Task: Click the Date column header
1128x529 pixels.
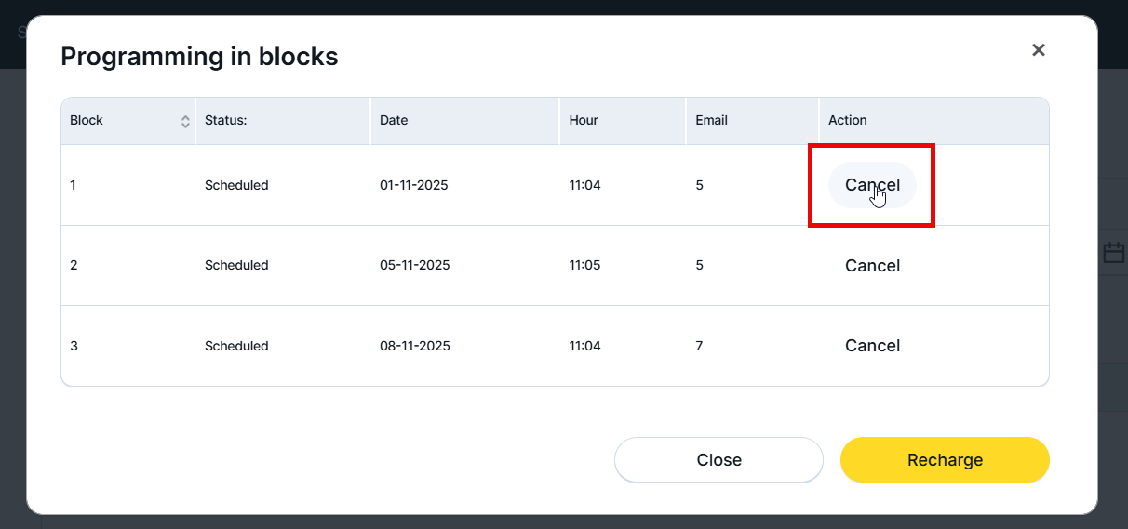Action: pyautogui.click(x=394, y=121)
